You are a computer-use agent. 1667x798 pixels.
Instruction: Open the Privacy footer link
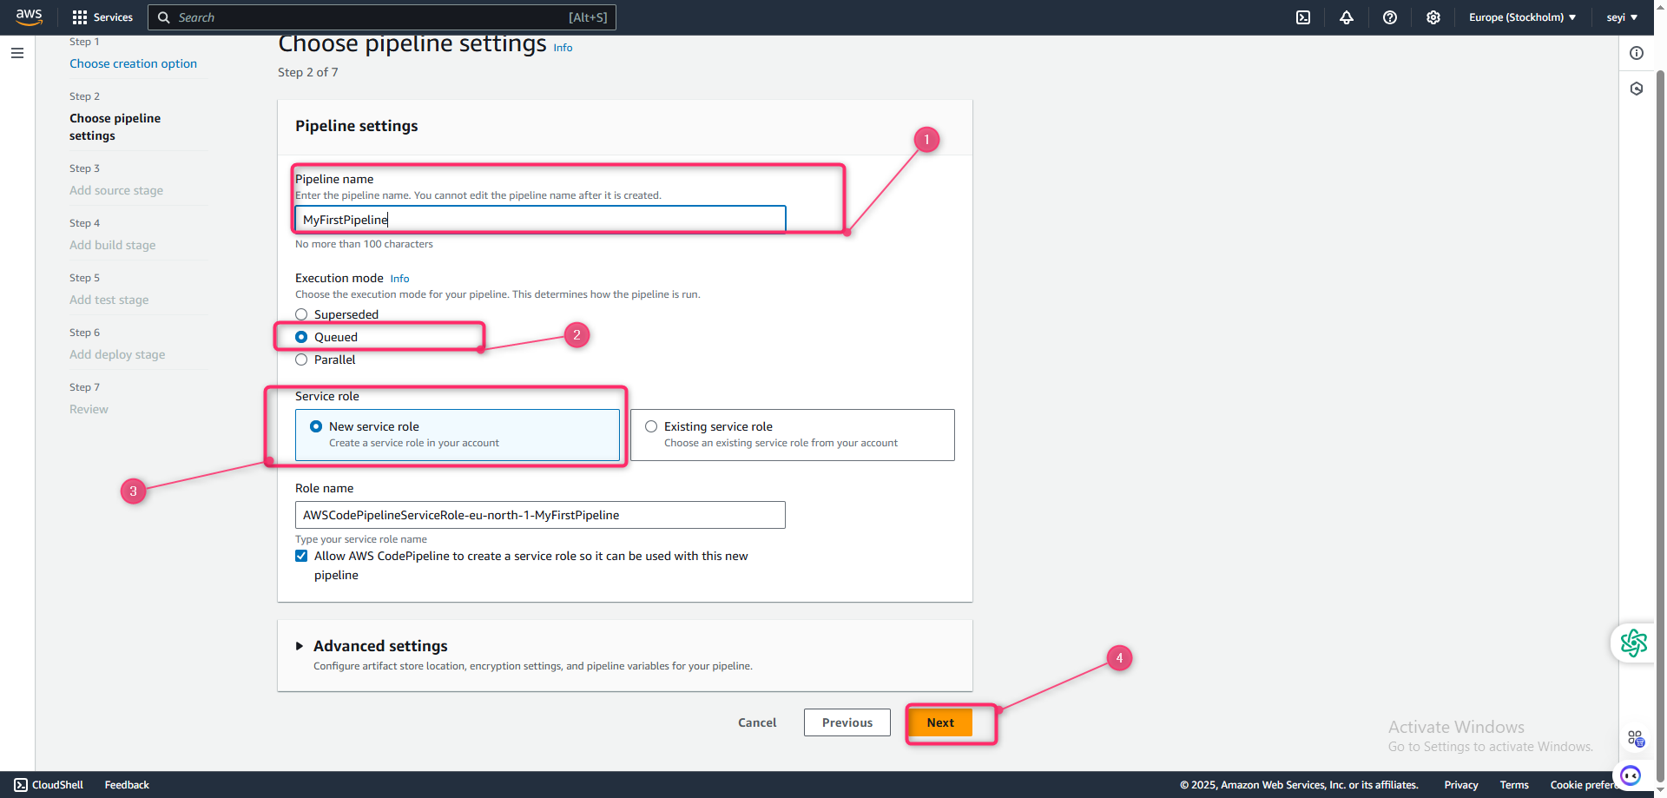[1461, 785]
